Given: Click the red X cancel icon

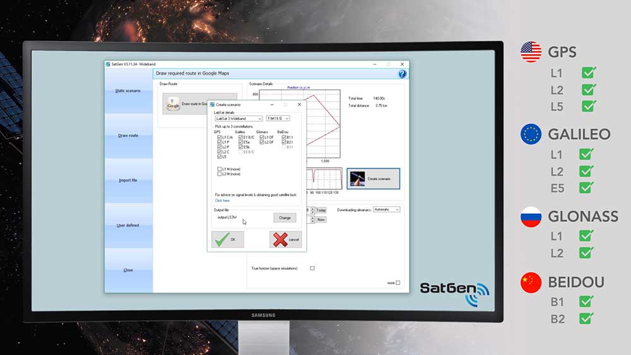Looking at the screenshot, I should (280, 240).
